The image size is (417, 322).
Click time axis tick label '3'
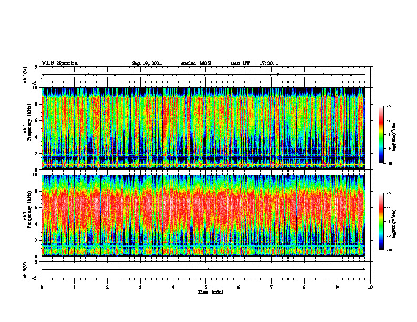pyautogui.click(x=140, y=287)
